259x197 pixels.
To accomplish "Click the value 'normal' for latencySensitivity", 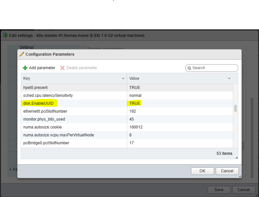I will pyautogui.click(x=135, y=96).
